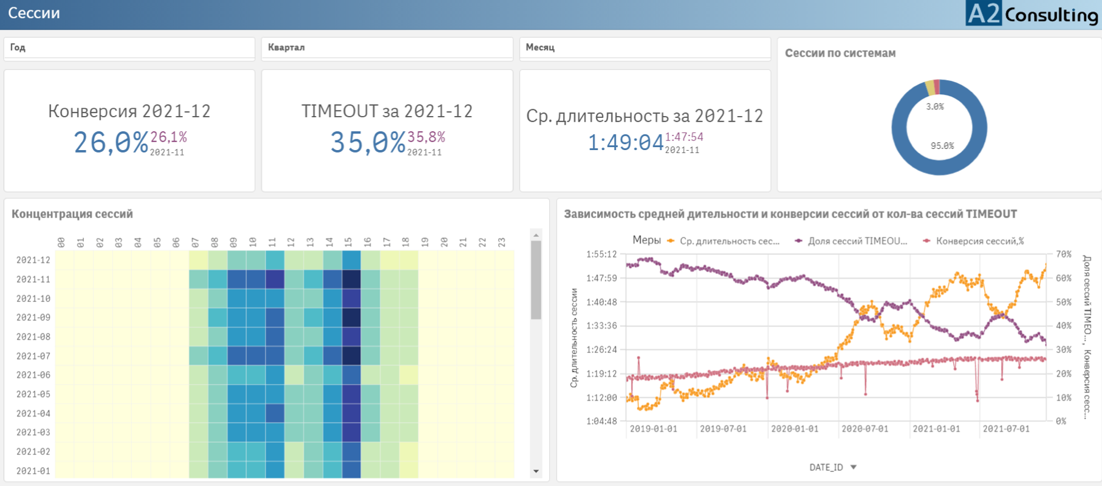Click orange legend marker for Ср. длительность

coord(671,241)
